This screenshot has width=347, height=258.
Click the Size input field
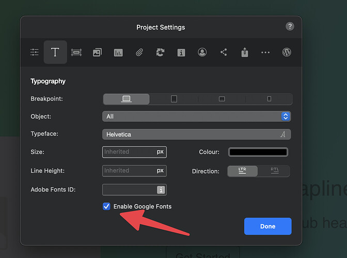(x=134, y=152)
